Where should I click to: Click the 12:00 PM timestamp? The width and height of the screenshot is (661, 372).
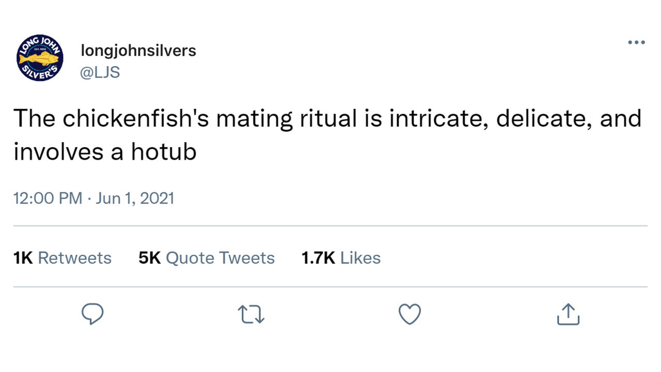point(48,198)
